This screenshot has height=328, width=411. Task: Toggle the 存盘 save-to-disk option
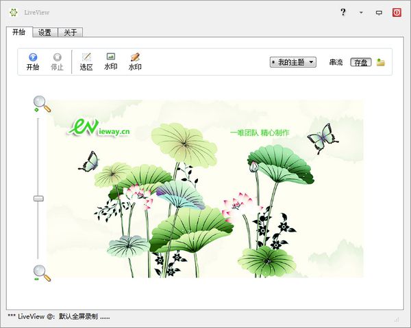[x=360, y=62]
